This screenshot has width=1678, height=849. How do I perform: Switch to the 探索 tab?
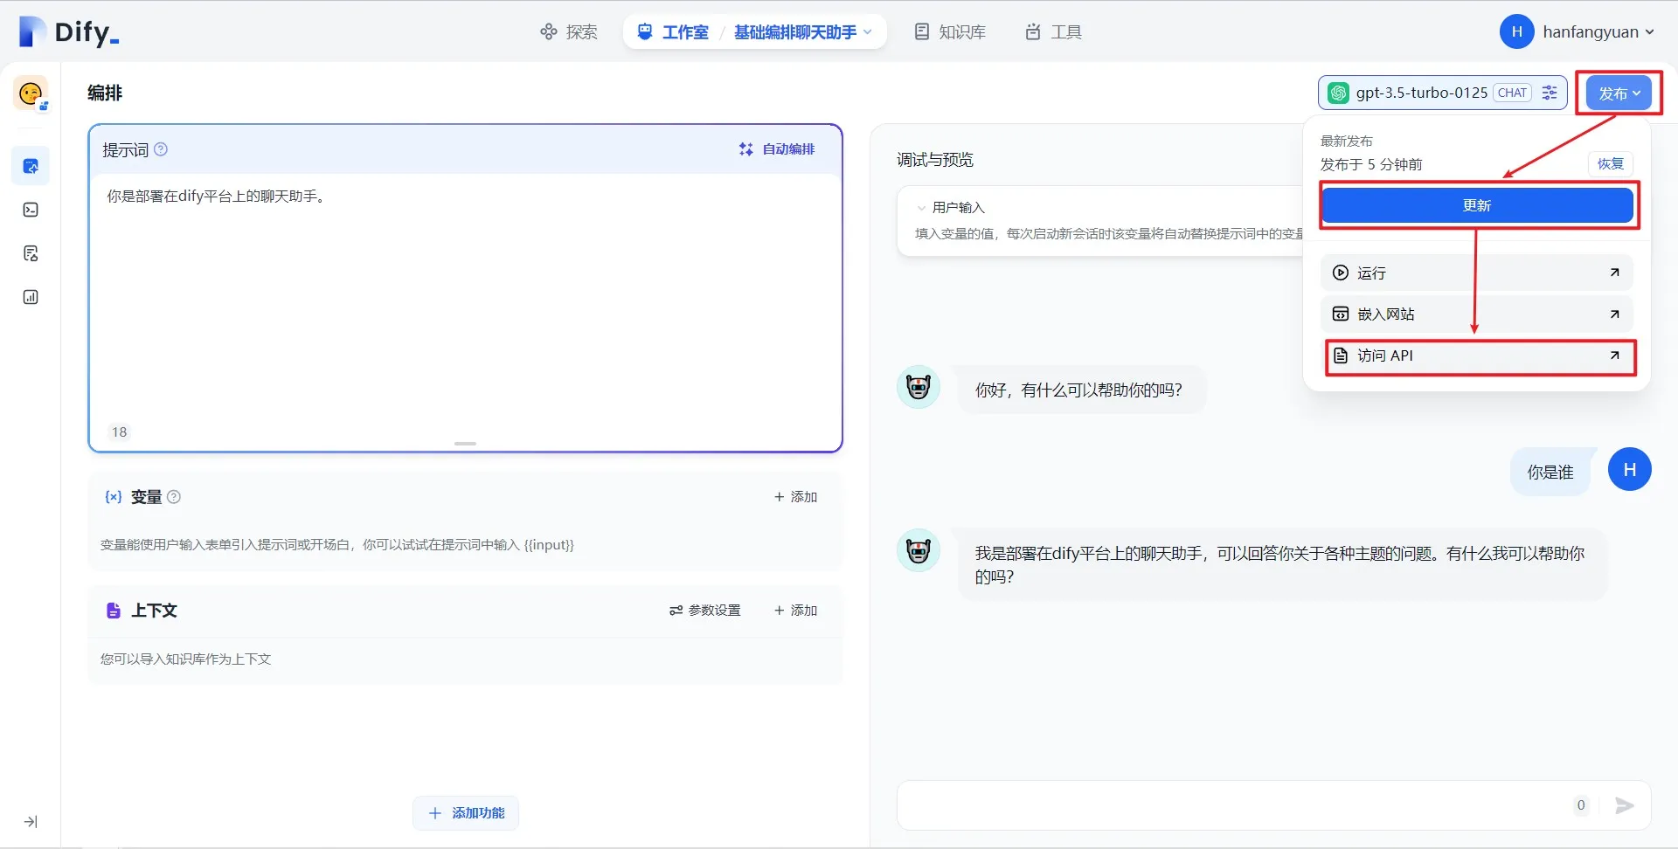click(569, 32)
